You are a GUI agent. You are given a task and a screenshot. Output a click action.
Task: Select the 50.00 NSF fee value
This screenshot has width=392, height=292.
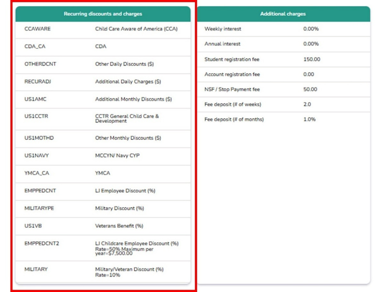click(310, 89)
